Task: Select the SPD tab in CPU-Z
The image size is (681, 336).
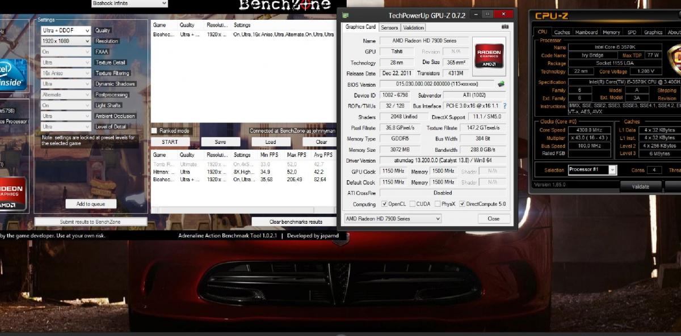Action: click(x=632, y=32)
